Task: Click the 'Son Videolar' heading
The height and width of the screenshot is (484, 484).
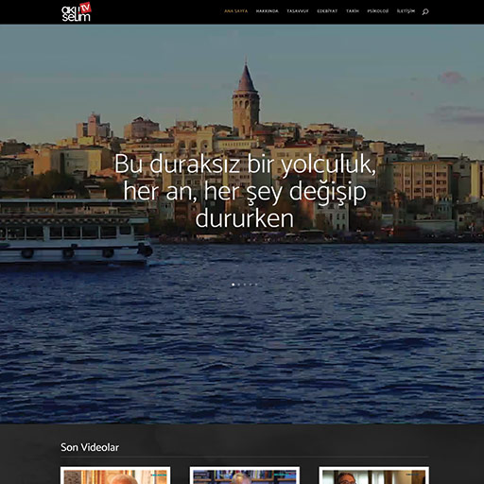Action: tap(90, 447)
